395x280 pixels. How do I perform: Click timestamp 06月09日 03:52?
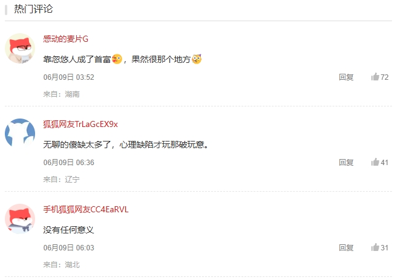pos(68,77)
